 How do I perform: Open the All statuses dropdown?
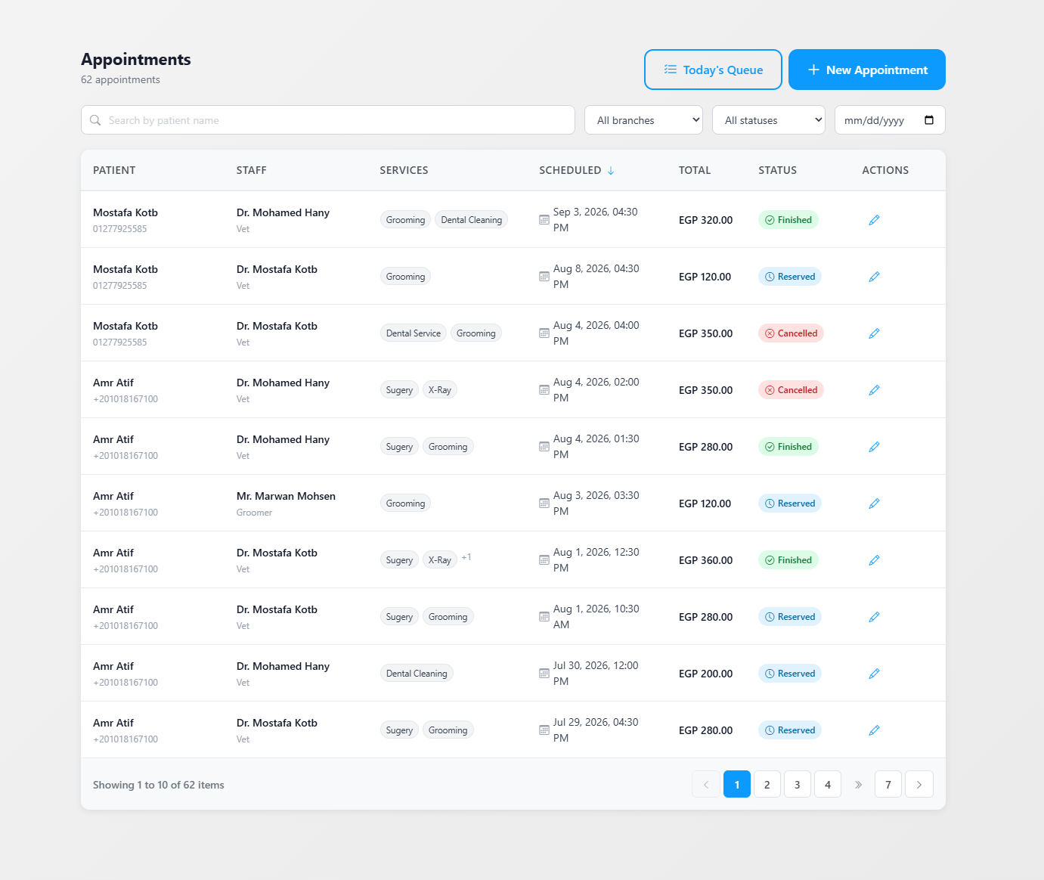coord(769,120)
